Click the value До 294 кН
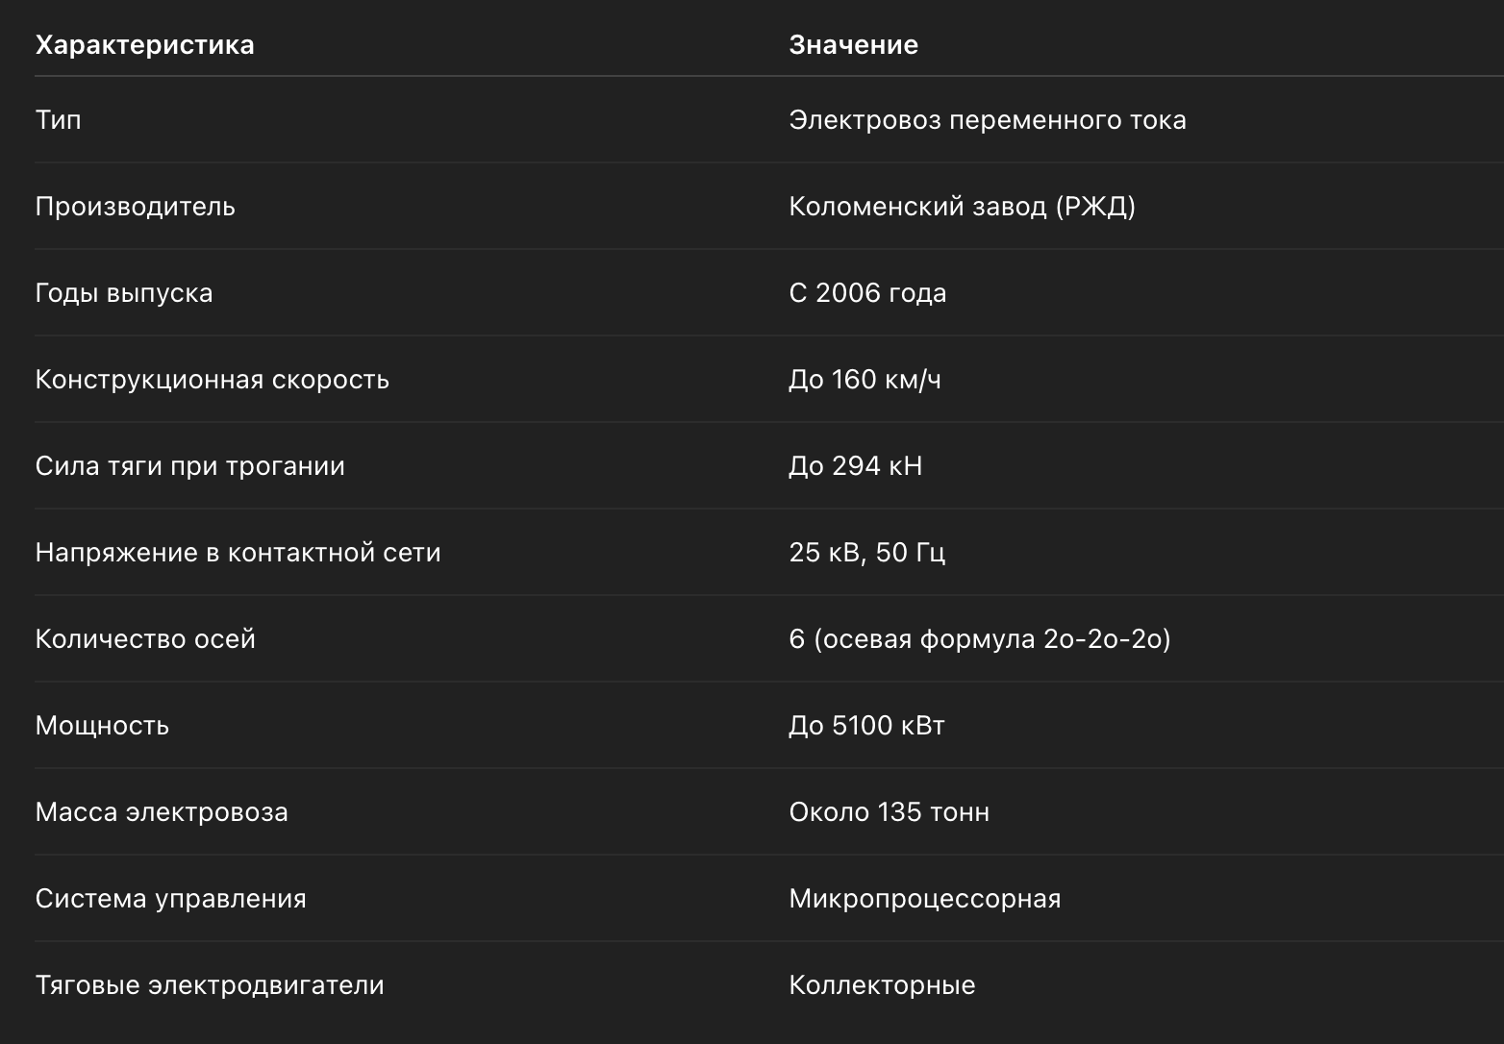Image resolution: width=1504 pixels, height=1044 pixels. pyautogui.click(x=855, y=466)
